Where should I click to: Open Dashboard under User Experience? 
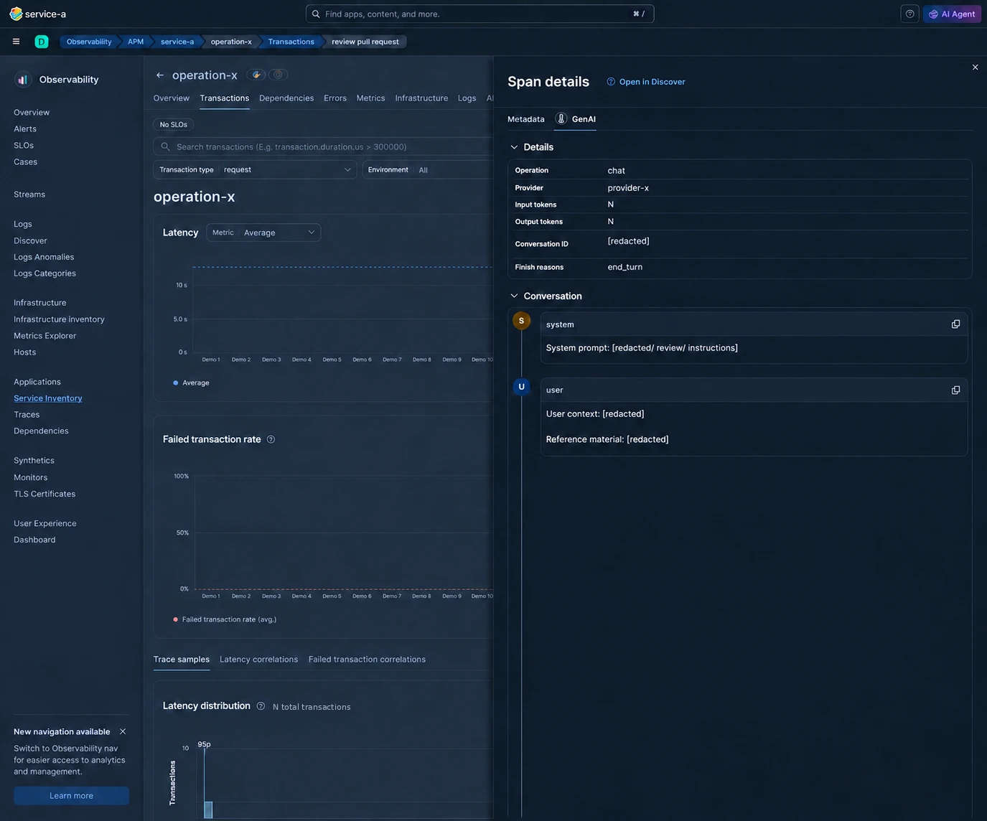click(x=34, y=540)
